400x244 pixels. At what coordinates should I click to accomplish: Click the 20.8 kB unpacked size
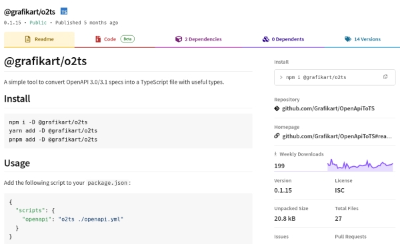pyautogui.click(x=285, y=218)
